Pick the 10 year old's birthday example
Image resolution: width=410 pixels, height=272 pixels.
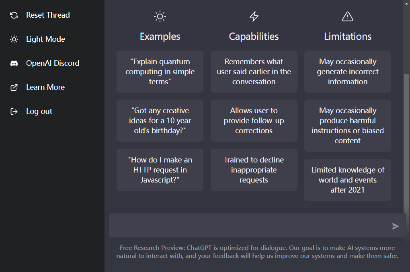[x=160, y=121]
